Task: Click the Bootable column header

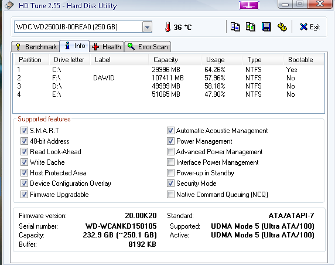Action: (x=303, y=60)
